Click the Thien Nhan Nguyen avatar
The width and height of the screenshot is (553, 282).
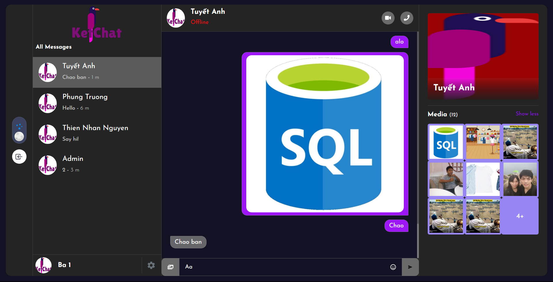(48, 134)
